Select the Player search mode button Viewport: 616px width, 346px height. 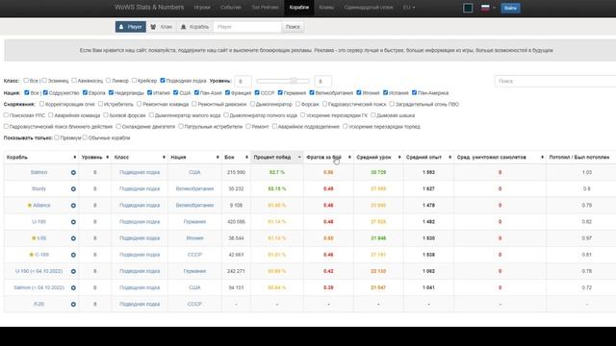tap(131, 27)
